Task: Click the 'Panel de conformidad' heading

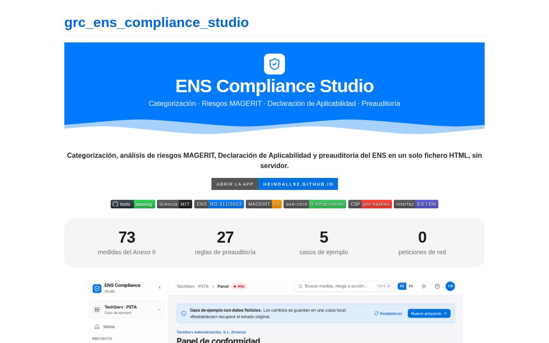Action: pyautogui.click(x=218, y=340)
